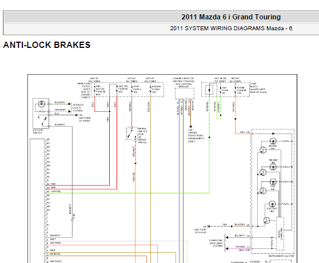Click ground label under right front passenger's seat

[x=196, y=136]
